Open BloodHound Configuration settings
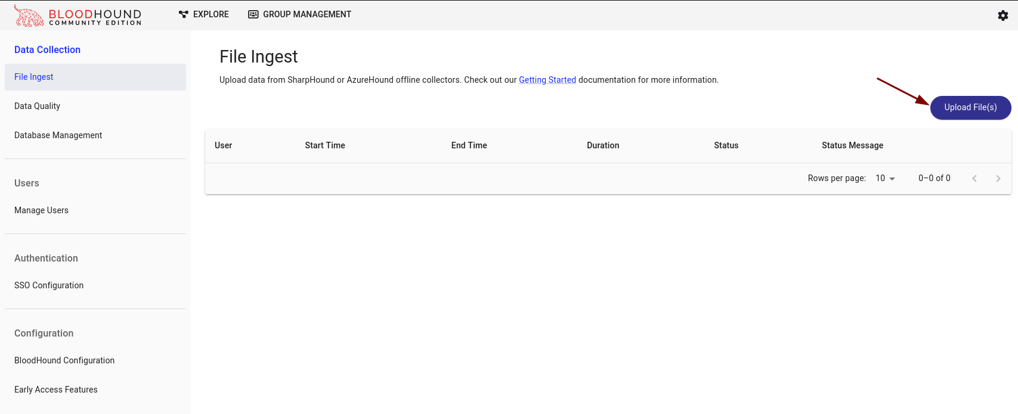This screenshot has width=1018, height=414. (64, 360)
